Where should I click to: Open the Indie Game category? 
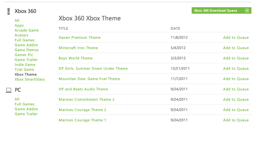[x=25, y=65]
